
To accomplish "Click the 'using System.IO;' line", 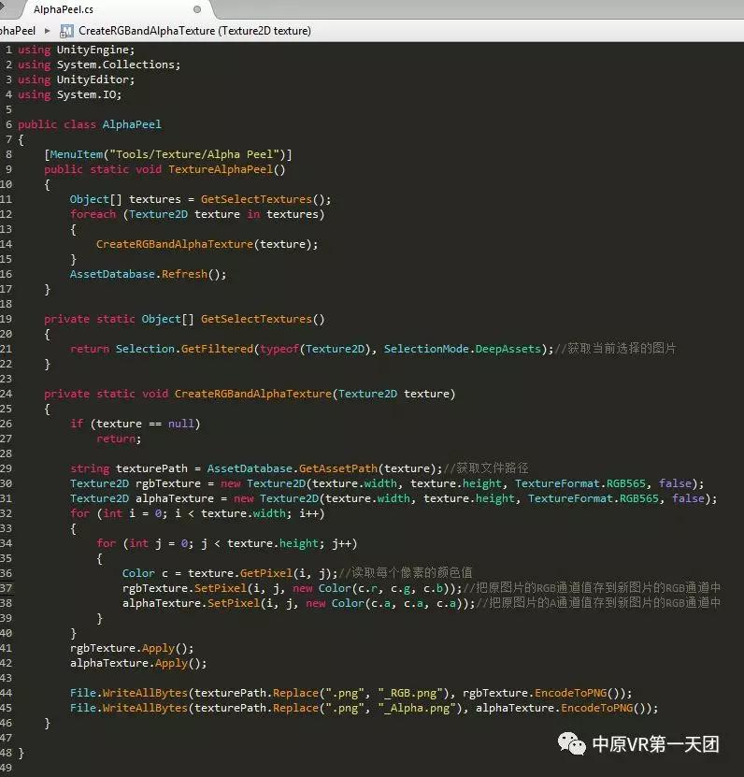I will [x=69, y=94].
